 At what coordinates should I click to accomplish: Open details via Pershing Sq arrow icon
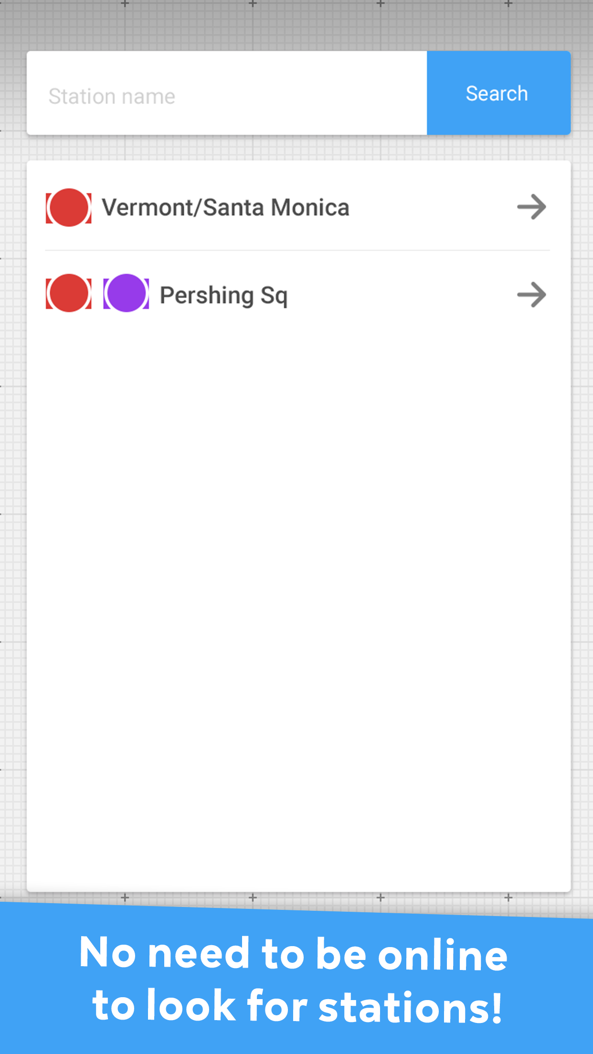531,295
